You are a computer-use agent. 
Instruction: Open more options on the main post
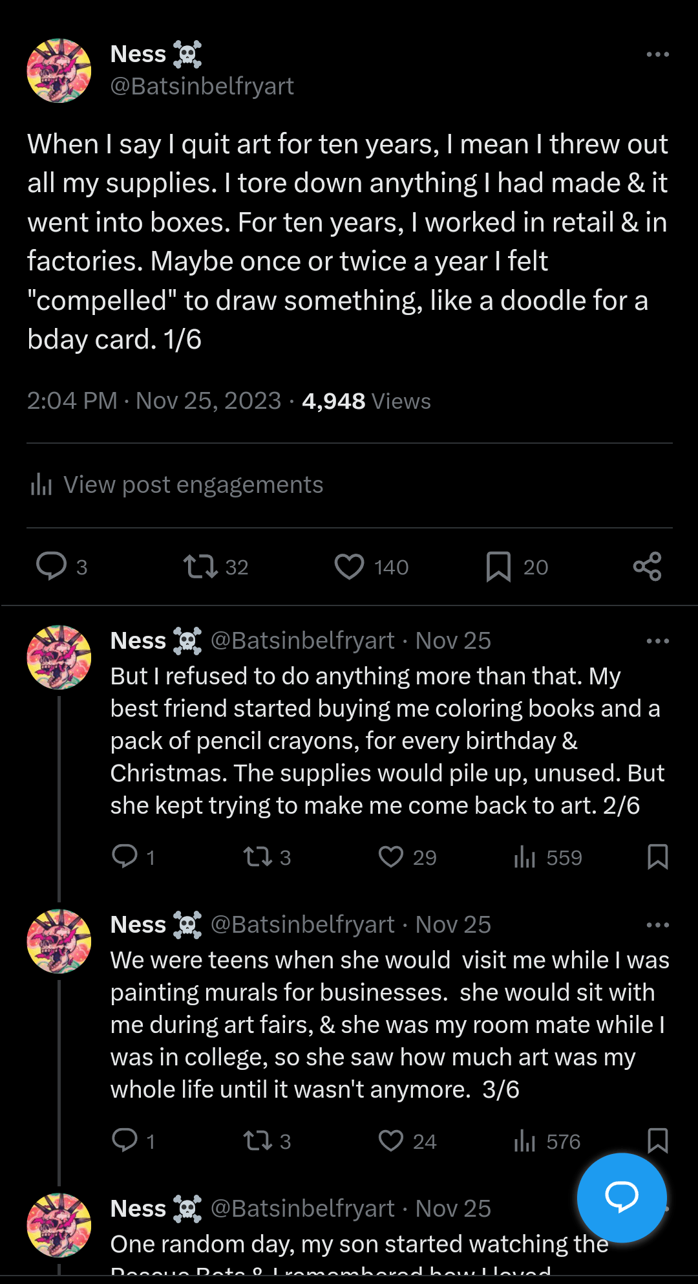click(657, 54)
